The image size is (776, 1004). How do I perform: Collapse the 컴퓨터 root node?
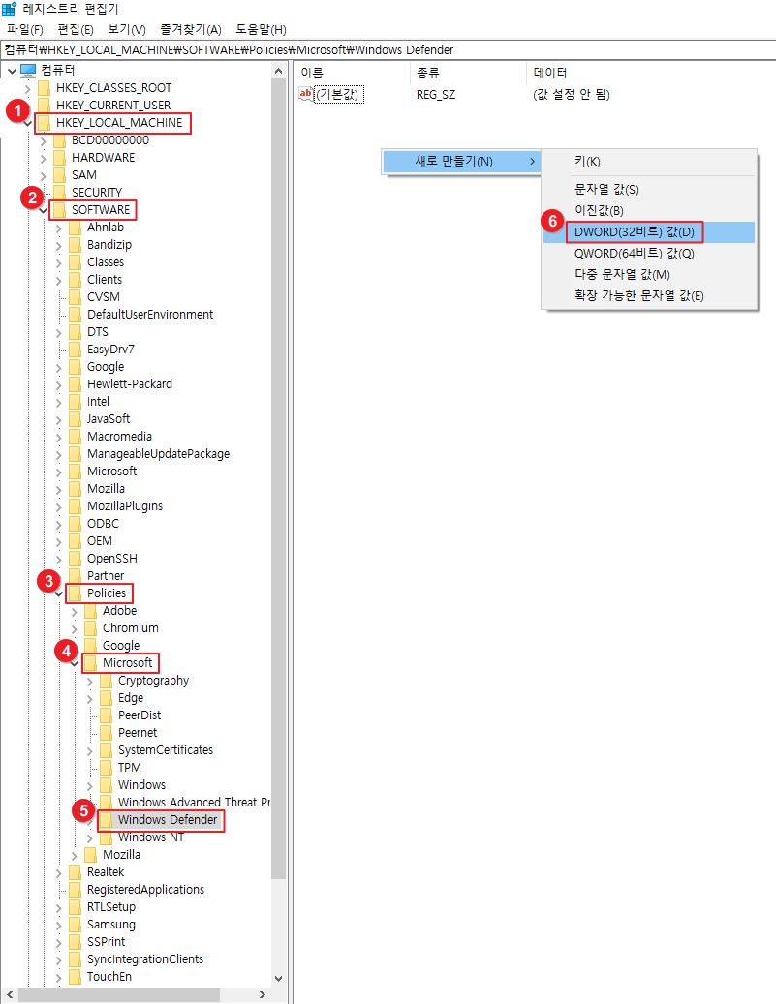(x=13, y=71)
